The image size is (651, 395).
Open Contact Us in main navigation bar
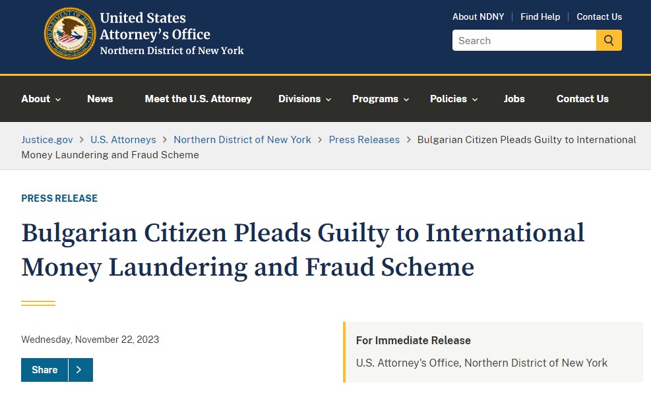(582, 99)
